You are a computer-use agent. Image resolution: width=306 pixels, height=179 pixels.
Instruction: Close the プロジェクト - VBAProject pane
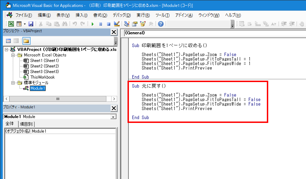pos(114,32)
